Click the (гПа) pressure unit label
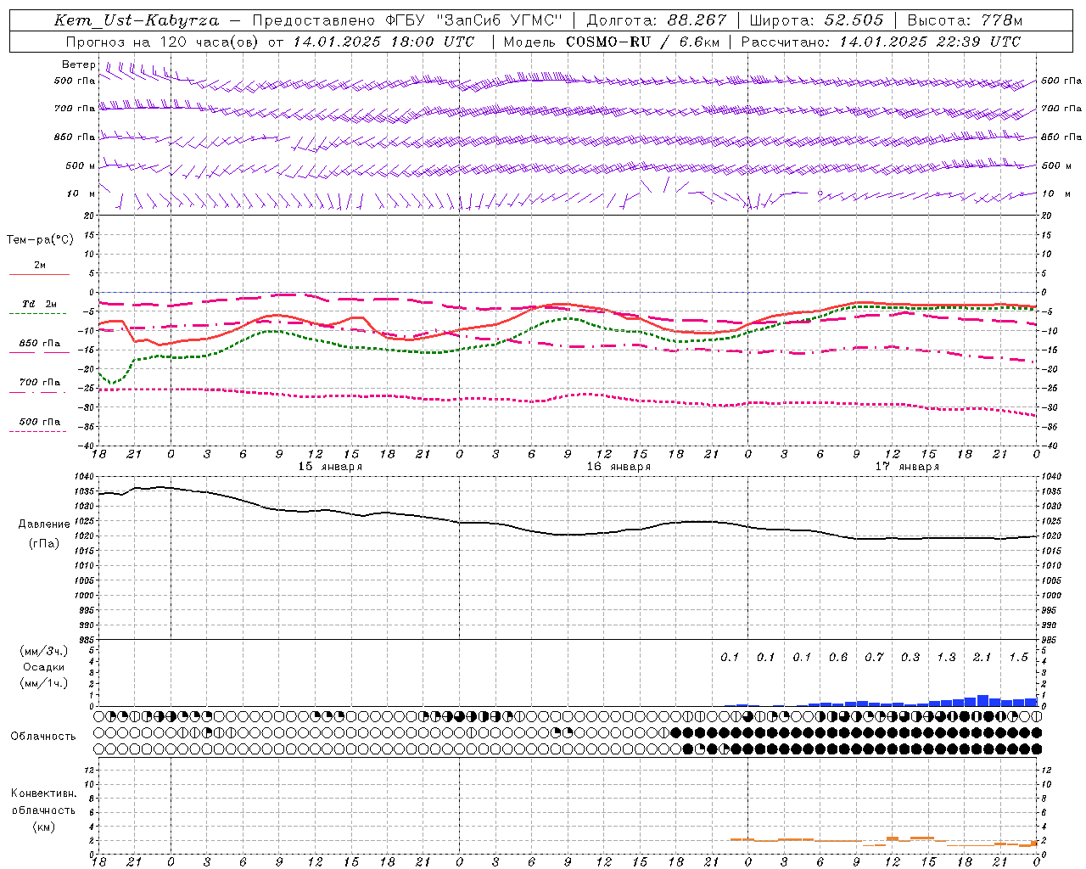Screen dimensions: 1086x869 coord(44,544)
